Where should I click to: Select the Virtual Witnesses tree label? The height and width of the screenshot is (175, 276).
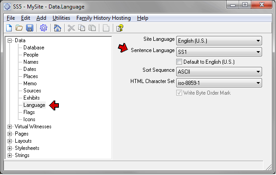click(x=33, y=127)
